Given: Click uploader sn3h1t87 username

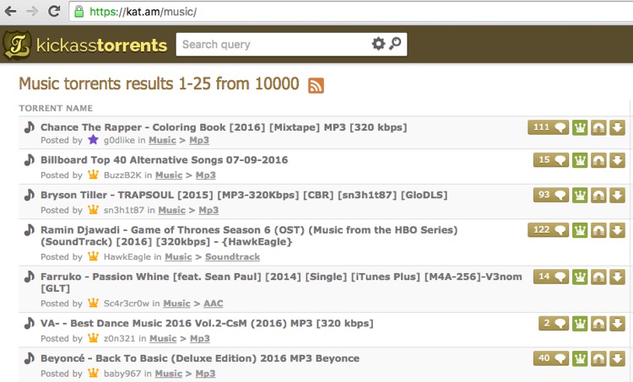Looking at the screenshot, I should tap(124, 211).
